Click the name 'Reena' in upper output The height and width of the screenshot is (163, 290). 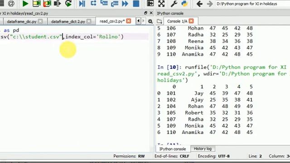point(196,41)
